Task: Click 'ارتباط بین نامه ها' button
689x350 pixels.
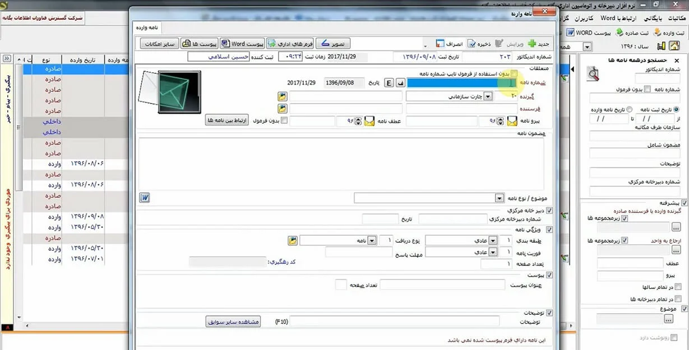Action: 226,120
